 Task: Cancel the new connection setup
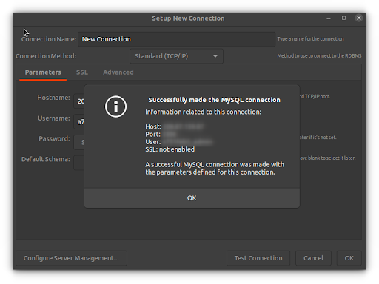coord(313,258)
